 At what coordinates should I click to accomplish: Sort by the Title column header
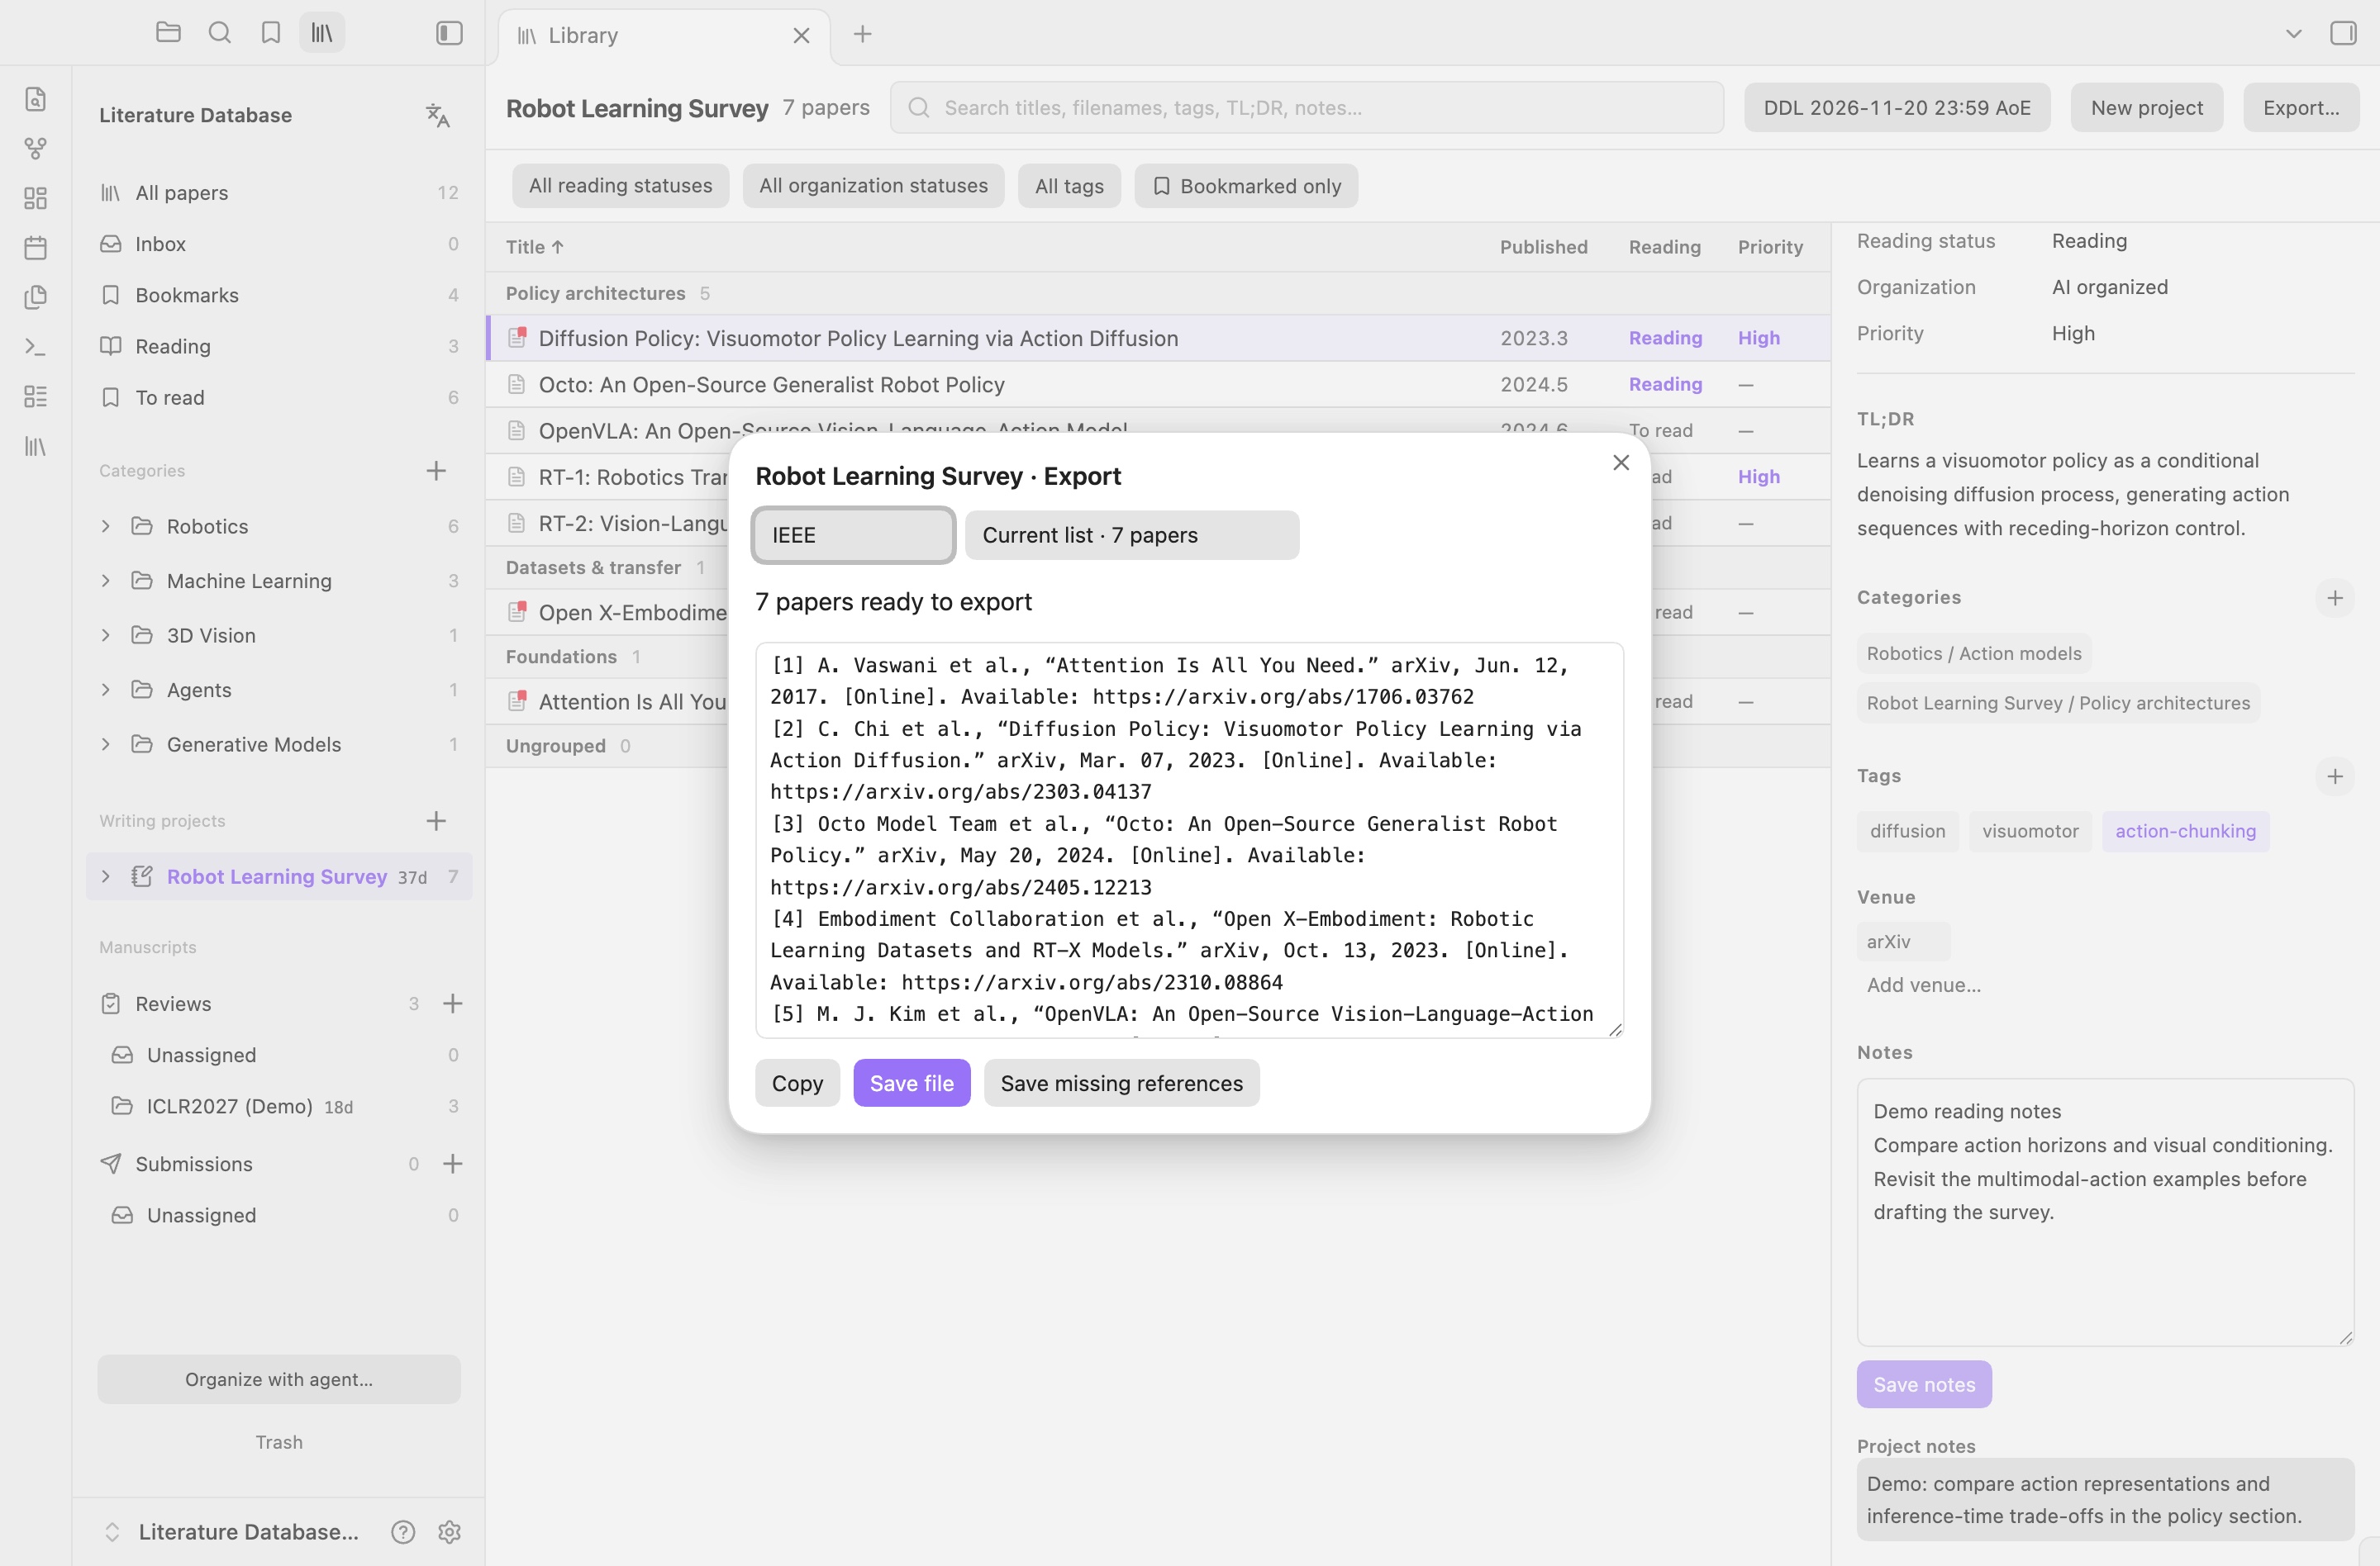tap(535, 247)
